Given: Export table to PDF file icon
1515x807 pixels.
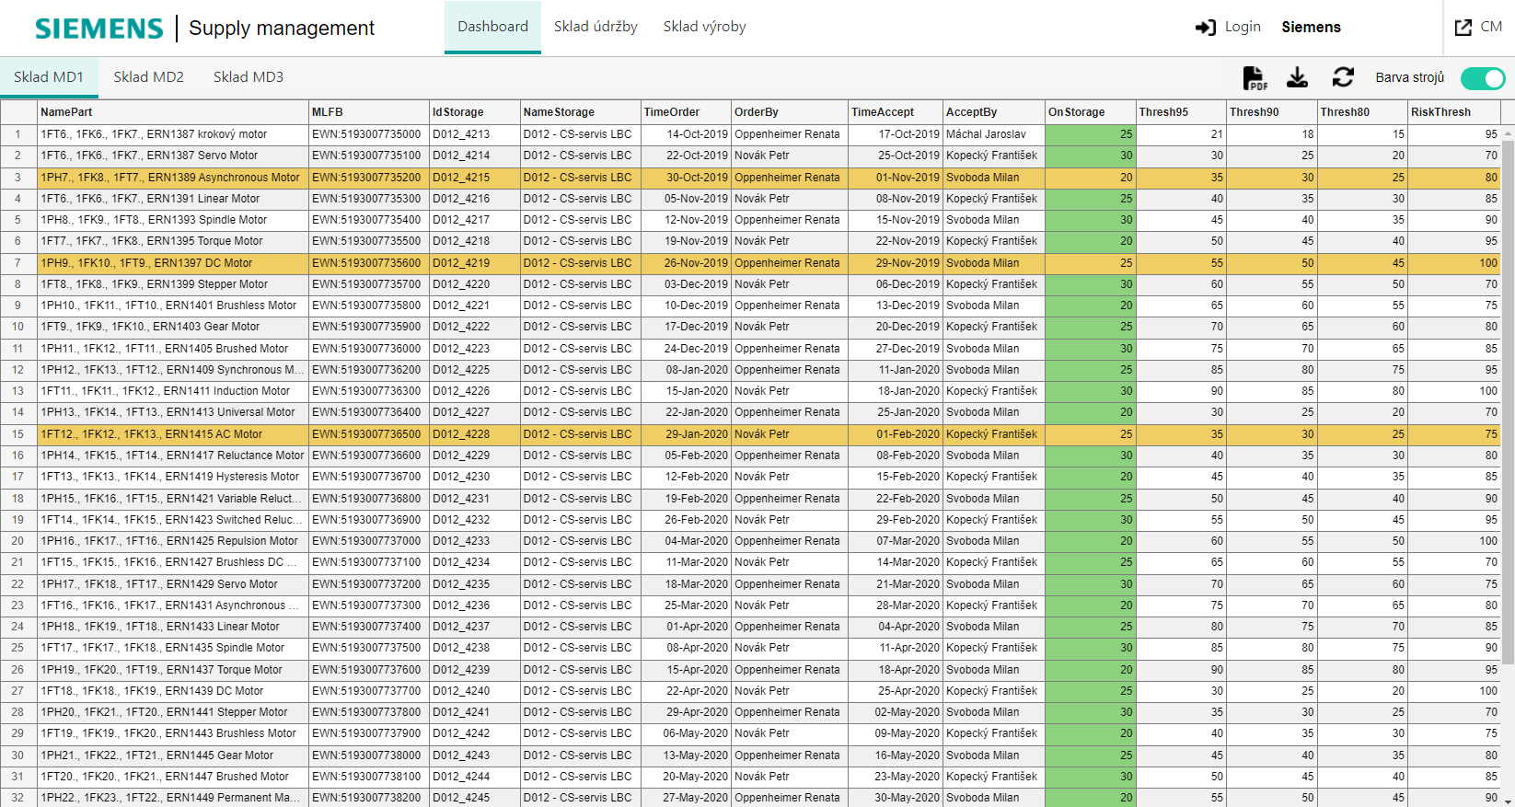Looking at the screenshot, I should [1254, 78].
